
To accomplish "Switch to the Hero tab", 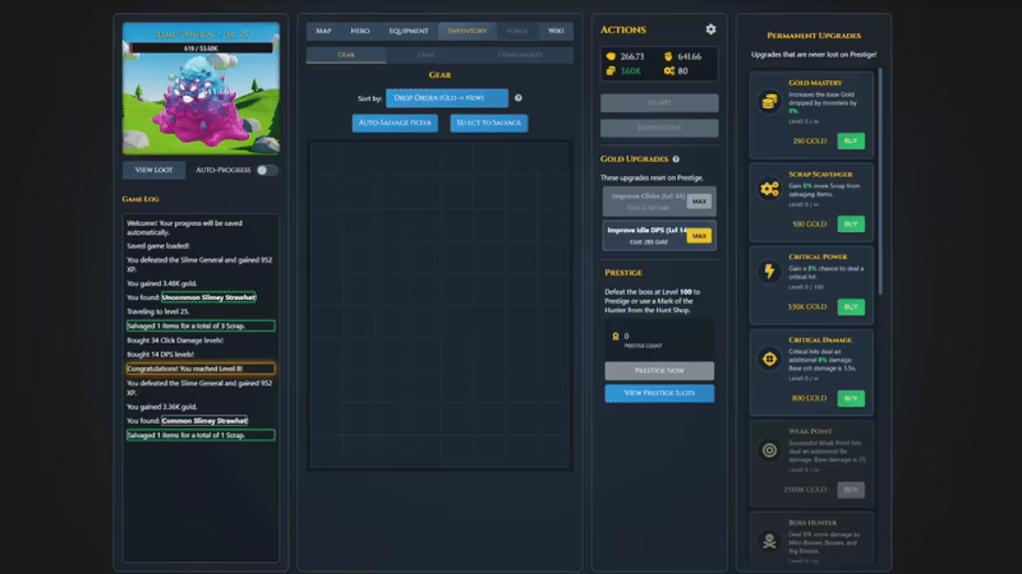I will [x=360, y=31].
